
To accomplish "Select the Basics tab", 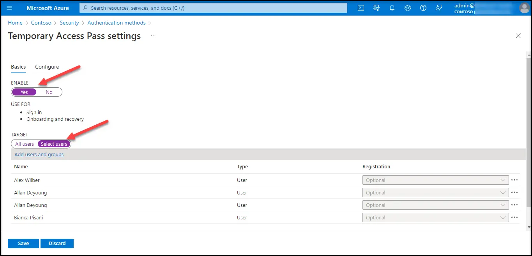I will (x=18, y=67).
